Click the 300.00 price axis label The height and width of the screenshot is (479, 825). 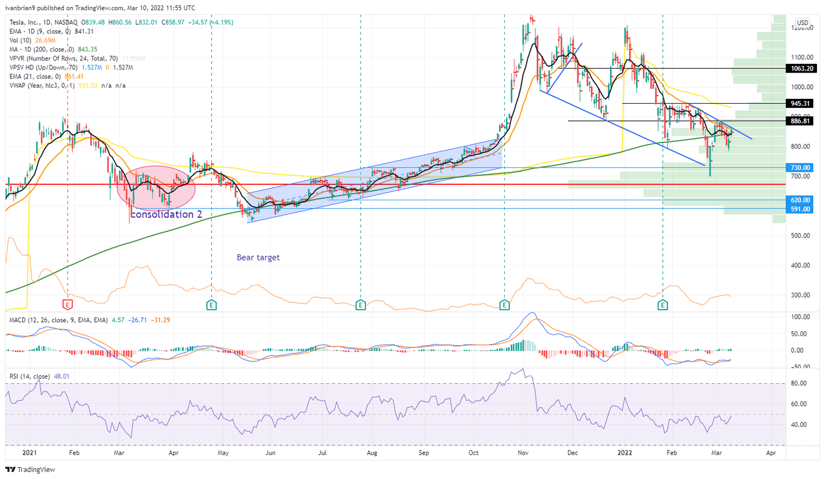click(801, 295)
